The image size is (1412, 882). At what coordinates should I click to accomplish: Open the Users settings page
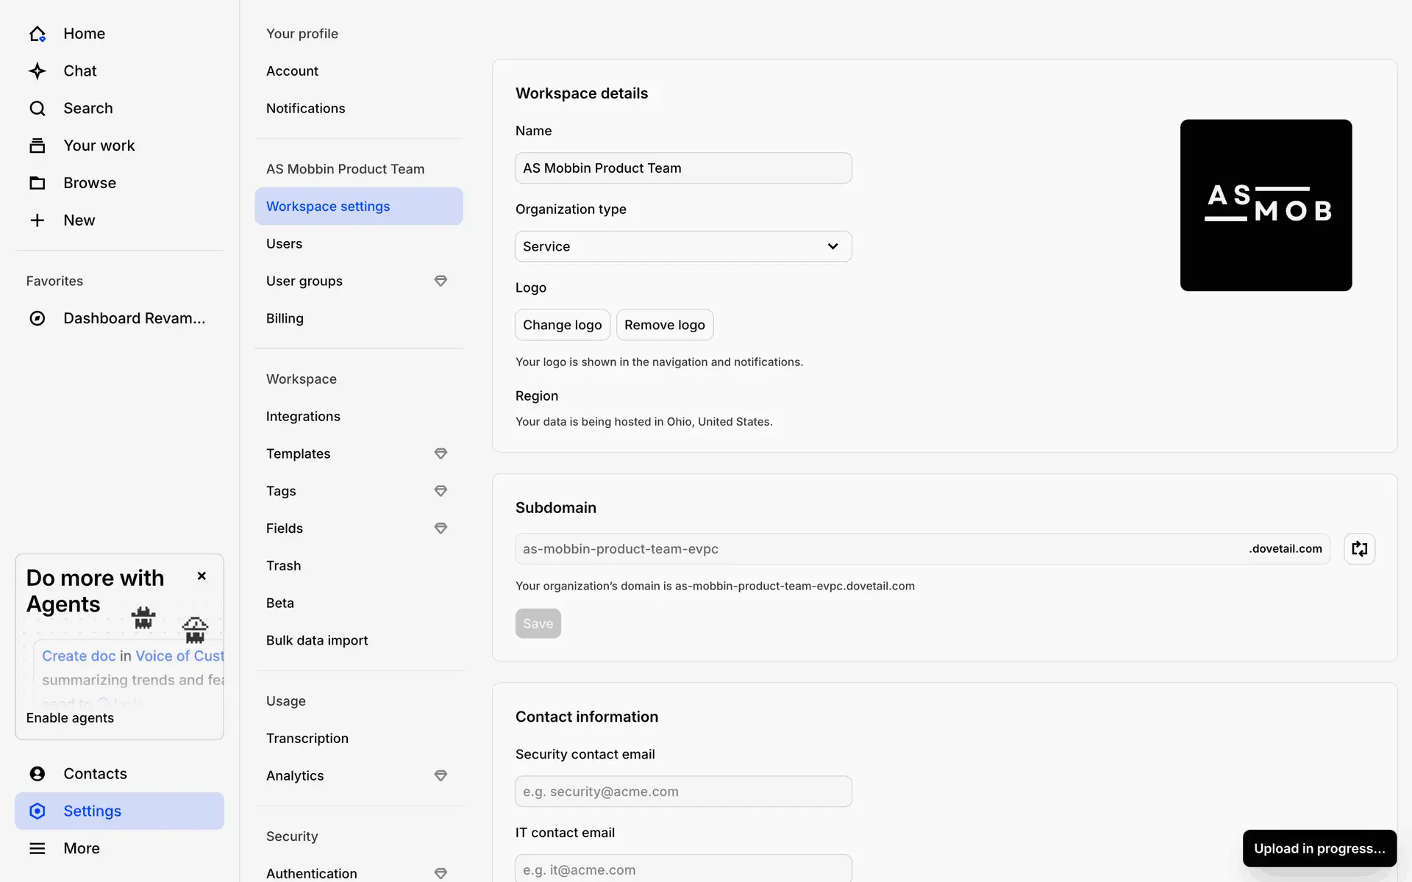point(285,244)
